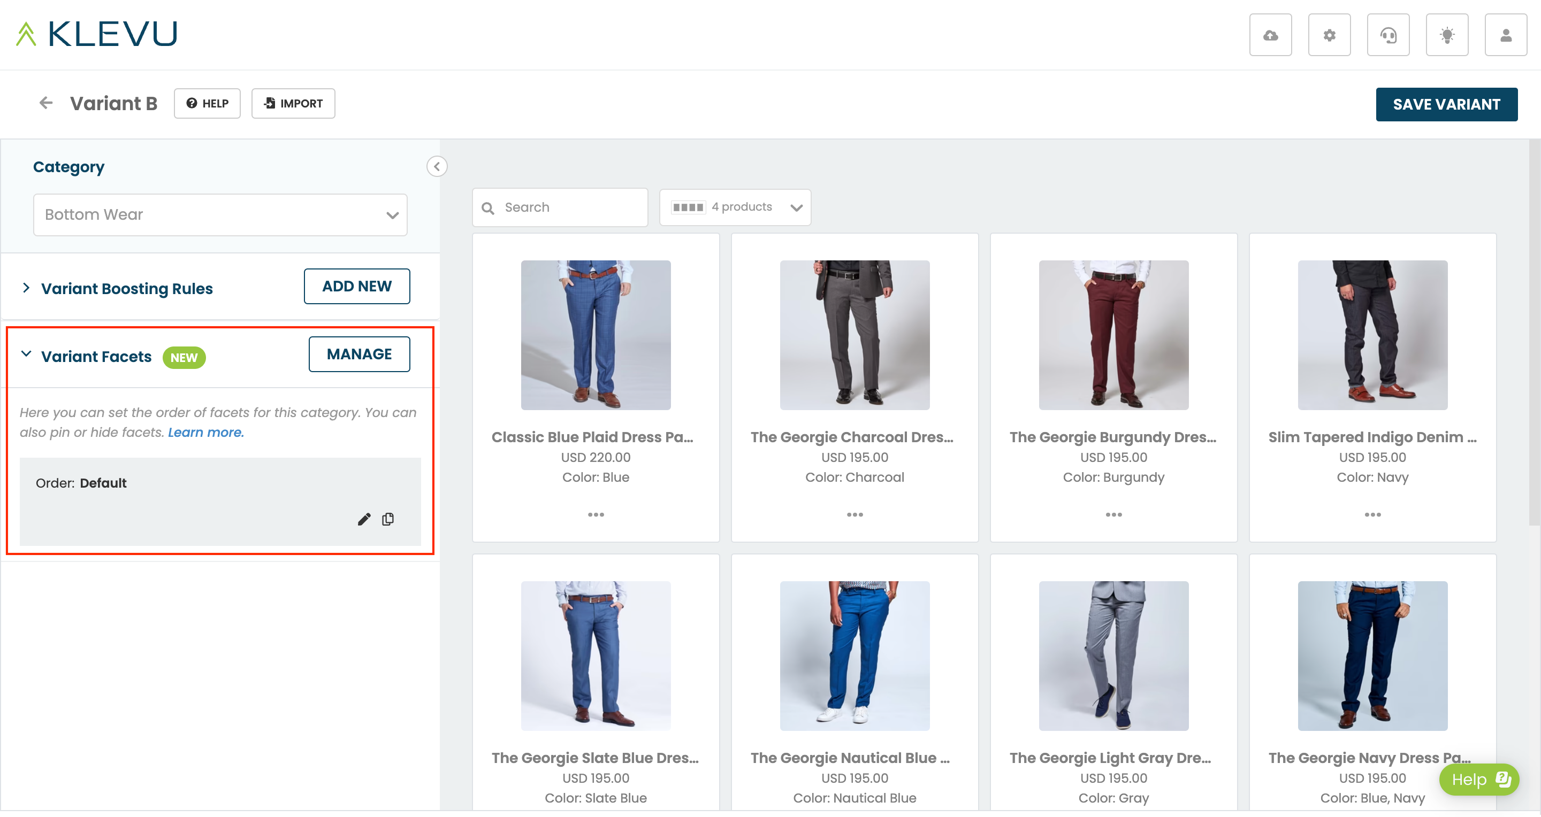
Task: Open options for Slim Tapered Indigo Denim
Action: 1373,514
